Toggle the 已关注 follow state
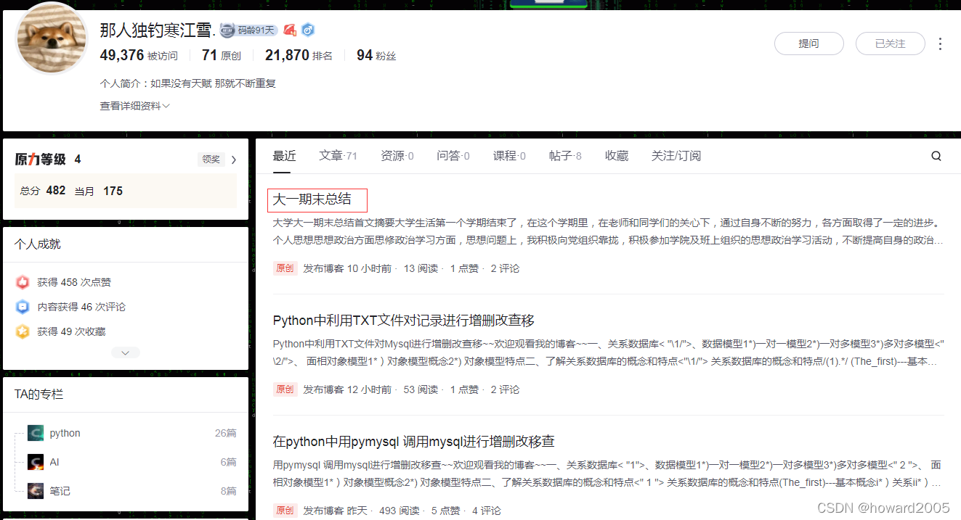The height and width of the screenshot is (520, 961). 890,44
